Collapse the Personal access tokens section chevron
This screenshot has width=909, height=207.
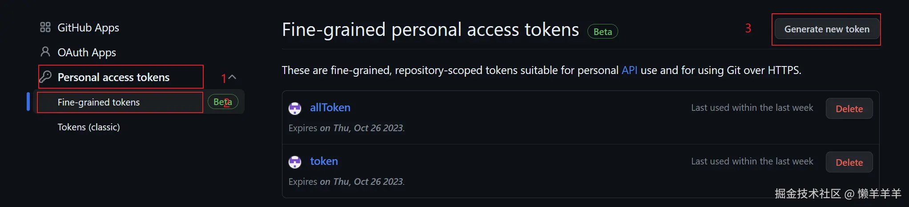[x=232, y=77]
